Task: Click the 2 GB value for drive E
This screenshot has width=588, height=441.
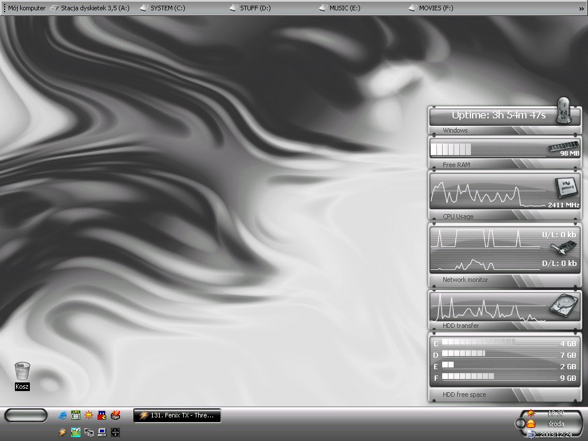Action: click(568, 366)
